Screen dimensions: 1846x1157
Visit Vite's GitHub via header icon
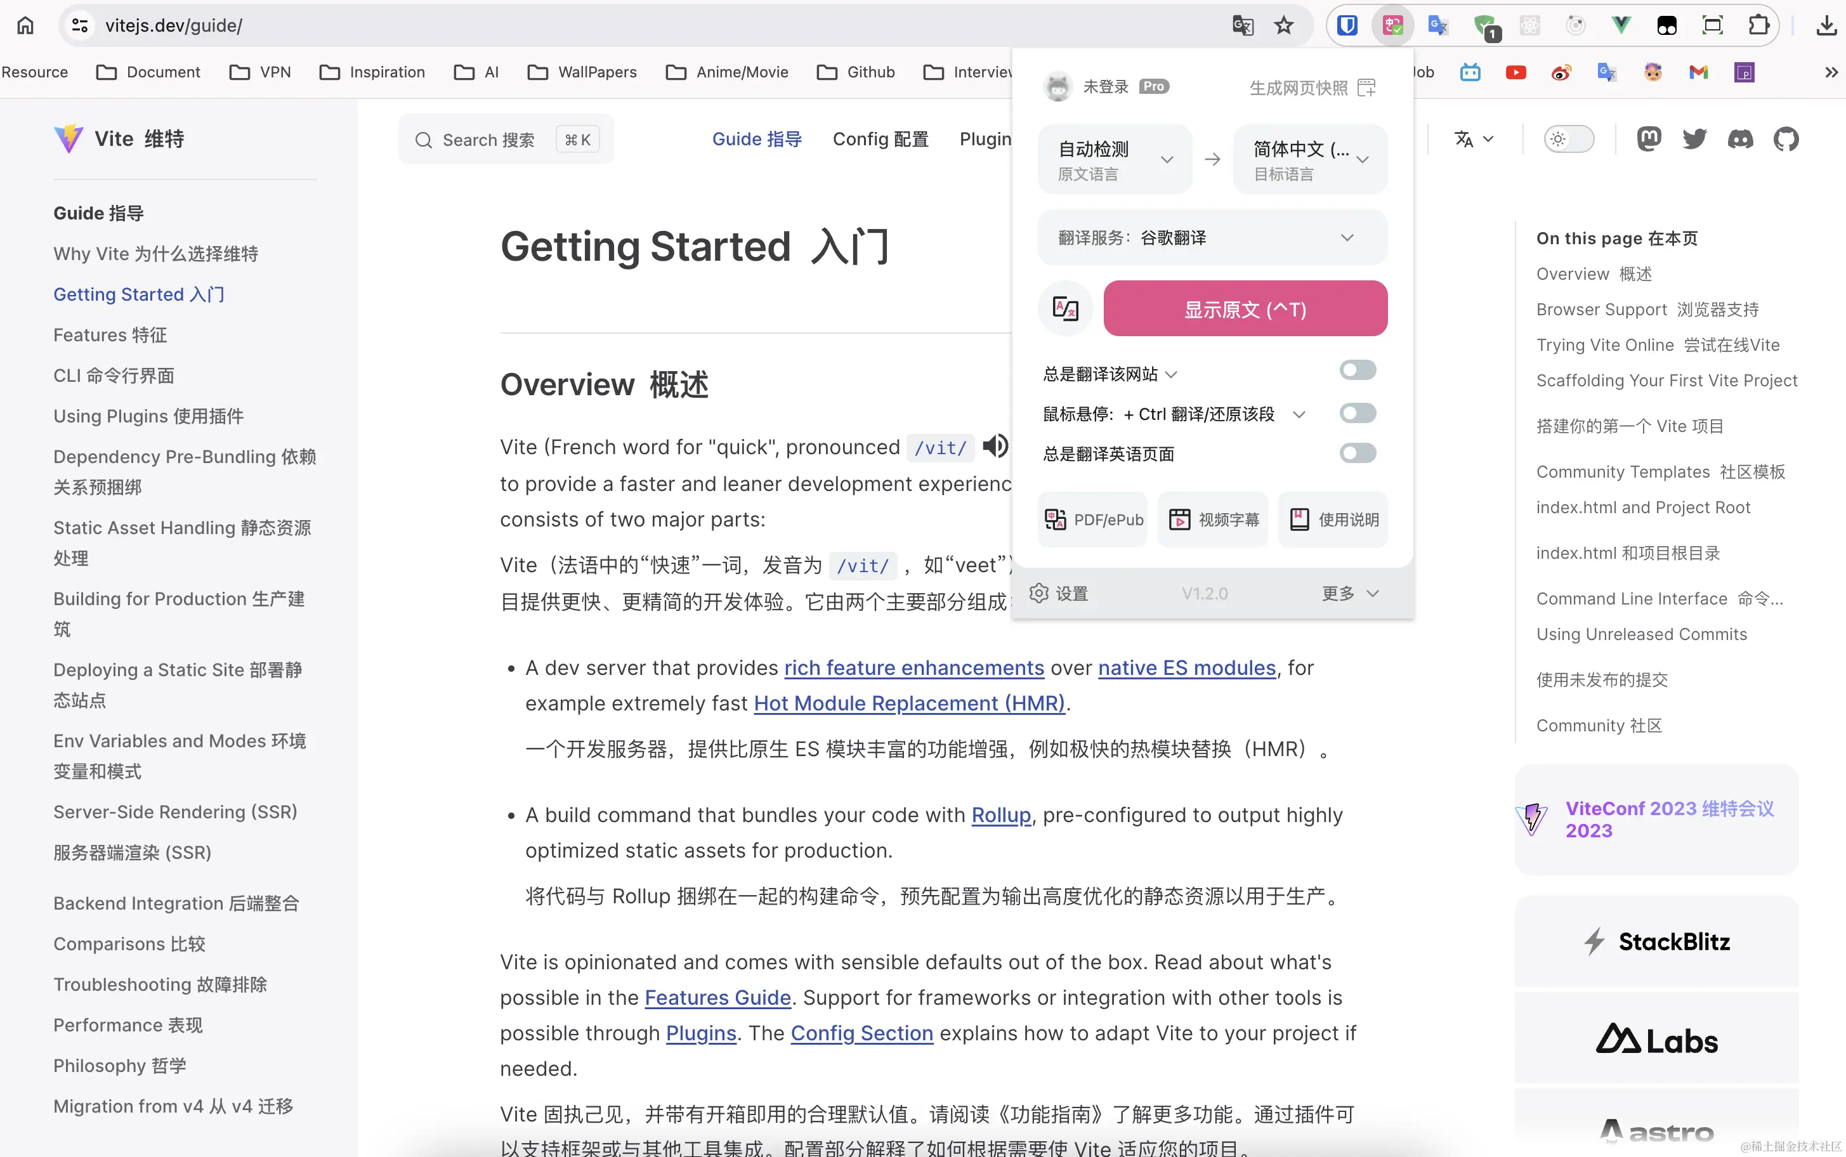click(x=1786, y=138)
